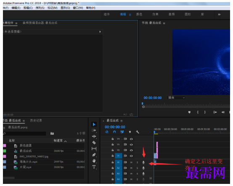Select the Ripple Edit tool
Screen dimensions: 233x186
click(x=94, y=136)
